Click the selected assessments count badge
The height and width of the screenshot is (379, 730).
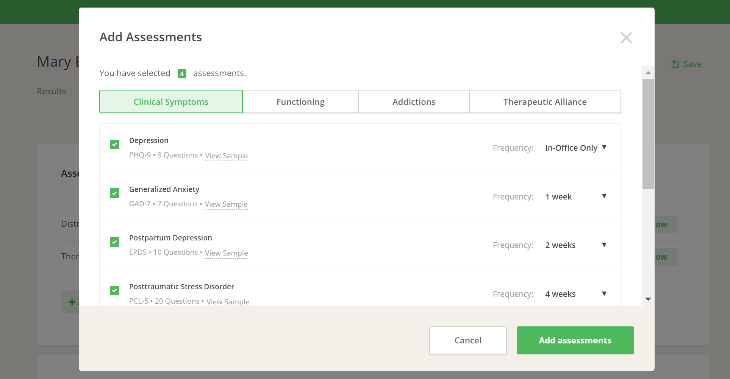click(182, 73)
